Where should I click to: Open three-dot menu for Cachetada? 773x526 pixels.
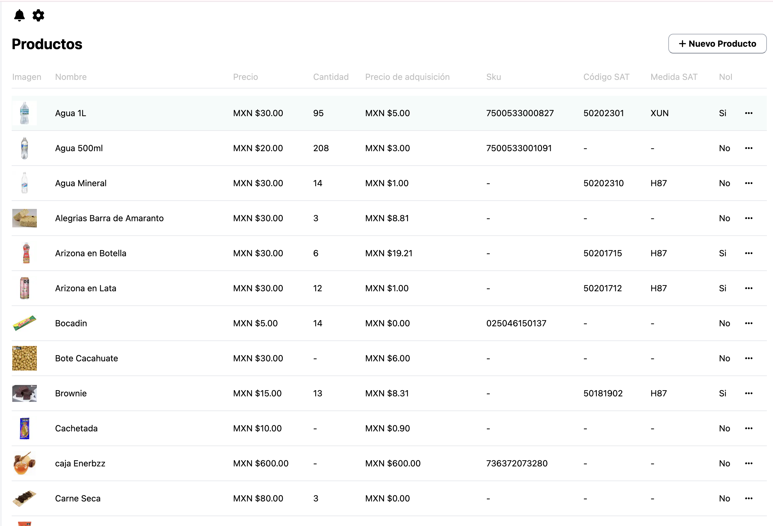(x=748, y=429)
